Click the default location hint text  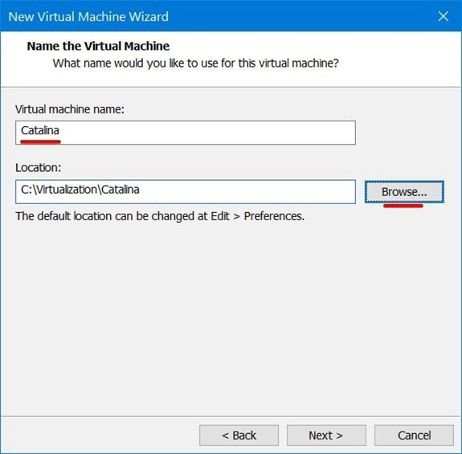(160, 216)
